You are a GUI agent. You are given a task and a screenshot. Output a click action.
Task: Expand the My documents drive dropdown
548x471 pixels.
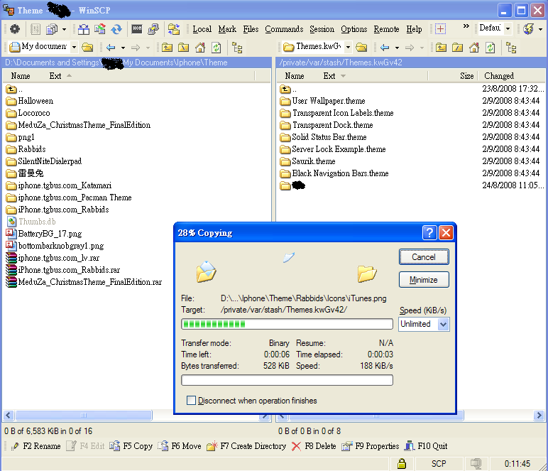[x=73, y=48]
